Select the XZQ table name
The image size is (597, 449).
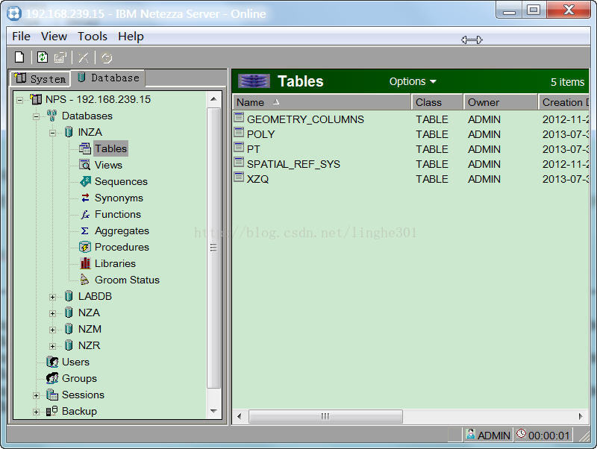(257, 179)
